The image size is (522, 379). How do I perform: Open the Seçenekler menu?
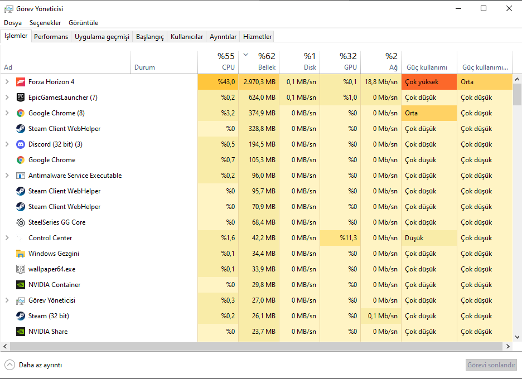pos(45,23)
